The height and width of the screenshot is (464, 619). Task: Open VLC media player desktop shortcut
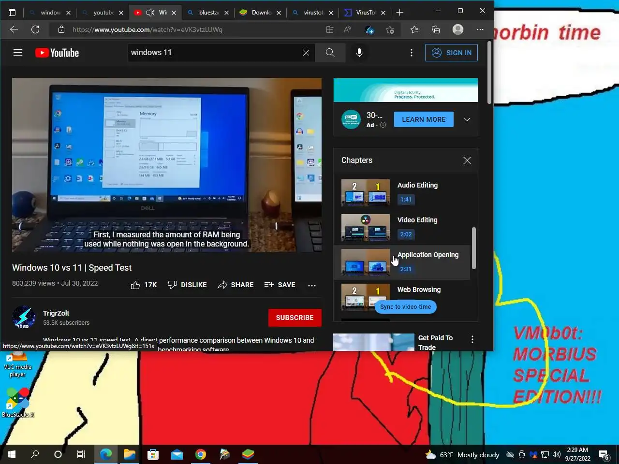point(17,365)
